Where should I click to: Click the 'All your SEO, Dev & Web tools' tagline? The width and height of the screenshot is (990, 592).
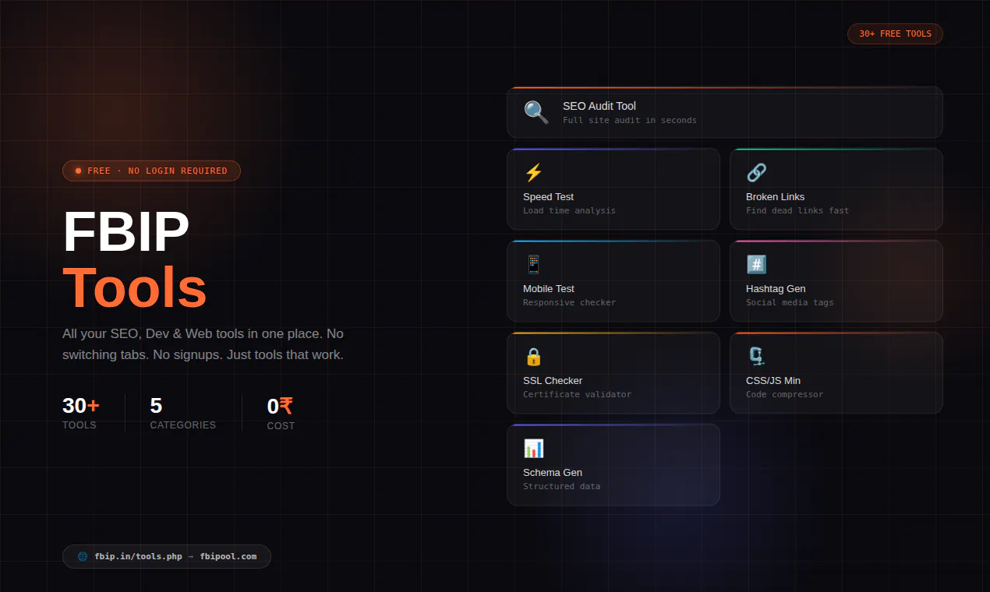point(203,344)
